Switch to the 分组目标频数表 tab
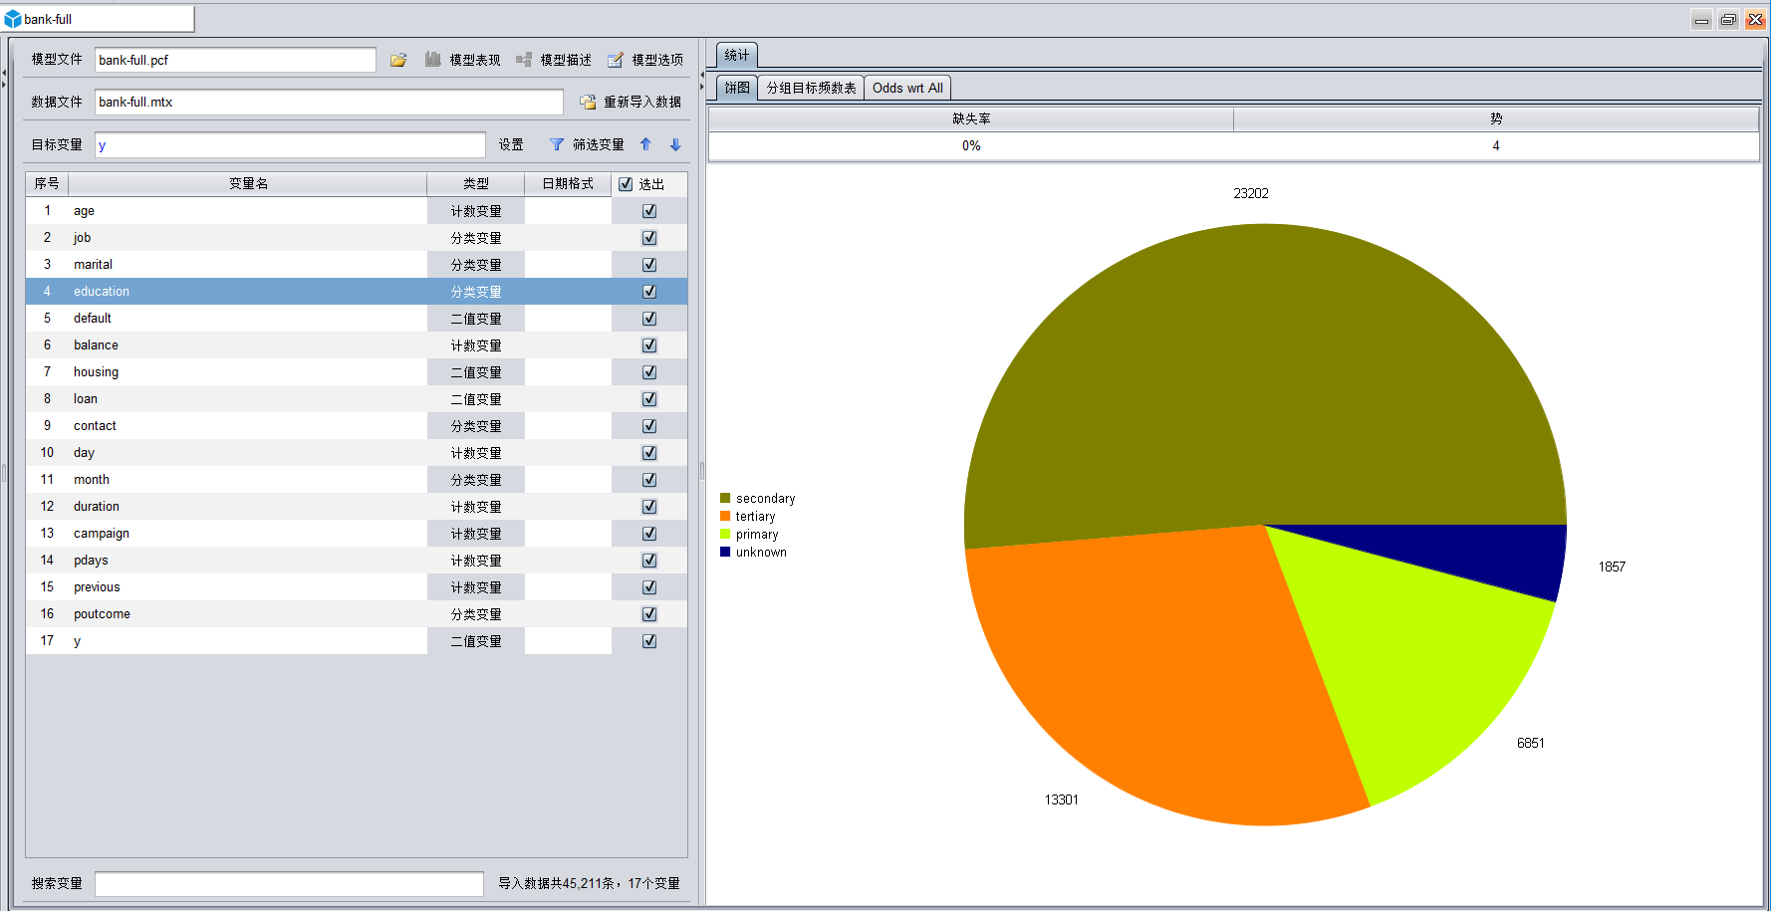Screen dimensions: 1771x911 pyautogui.click(x=811, y=88)
